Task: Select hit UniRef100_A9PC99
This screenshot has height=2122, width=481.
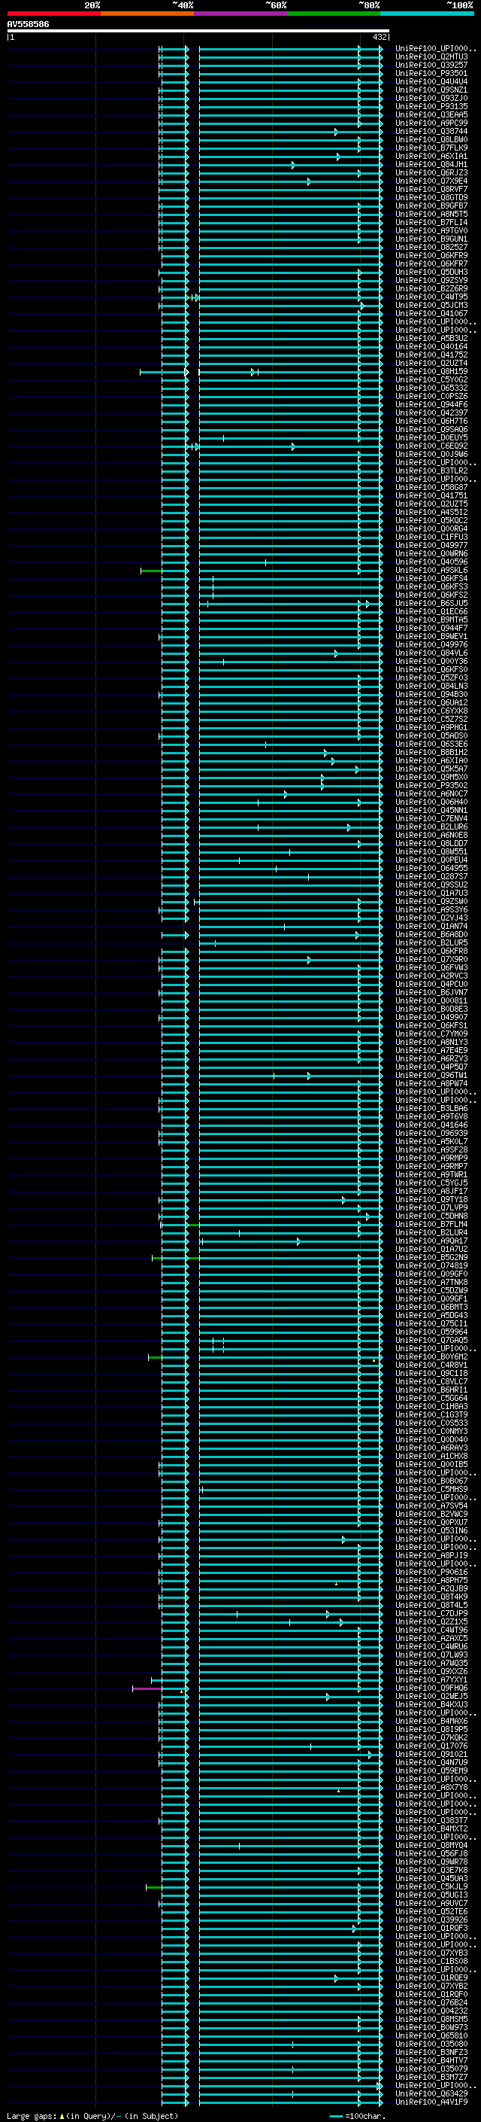Action: click(x=431, y=123)
